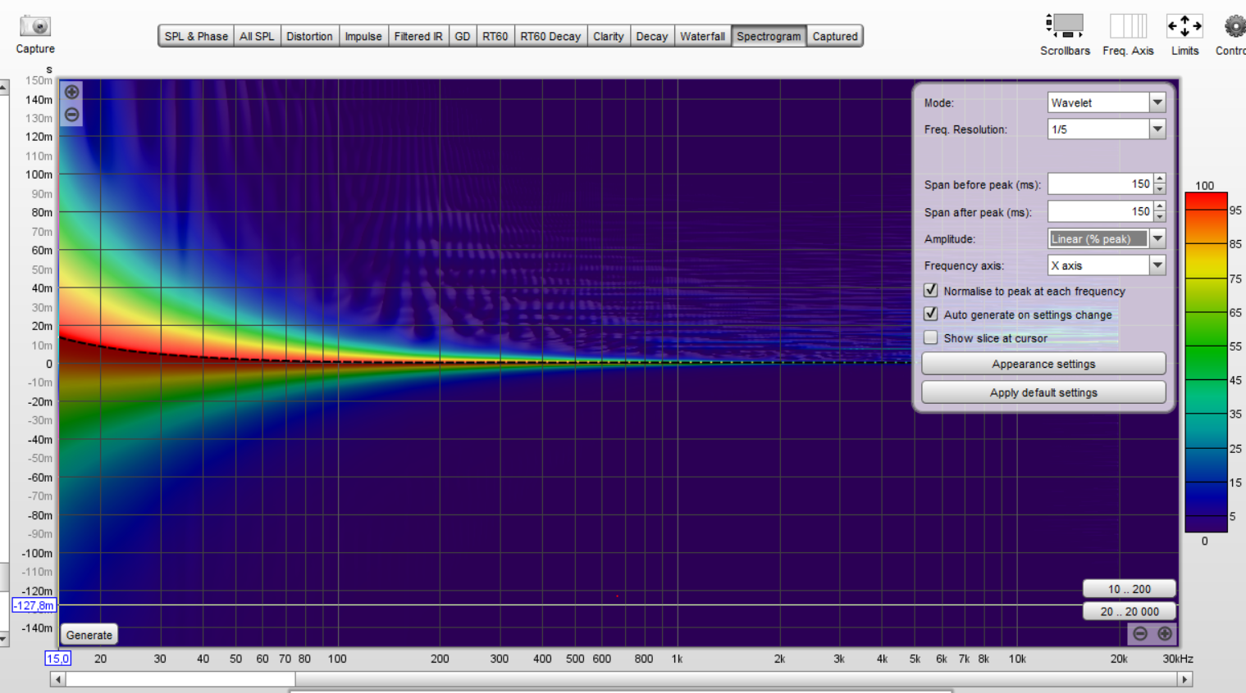Open the RT60 Decay tab

click(x=550, y=36)
